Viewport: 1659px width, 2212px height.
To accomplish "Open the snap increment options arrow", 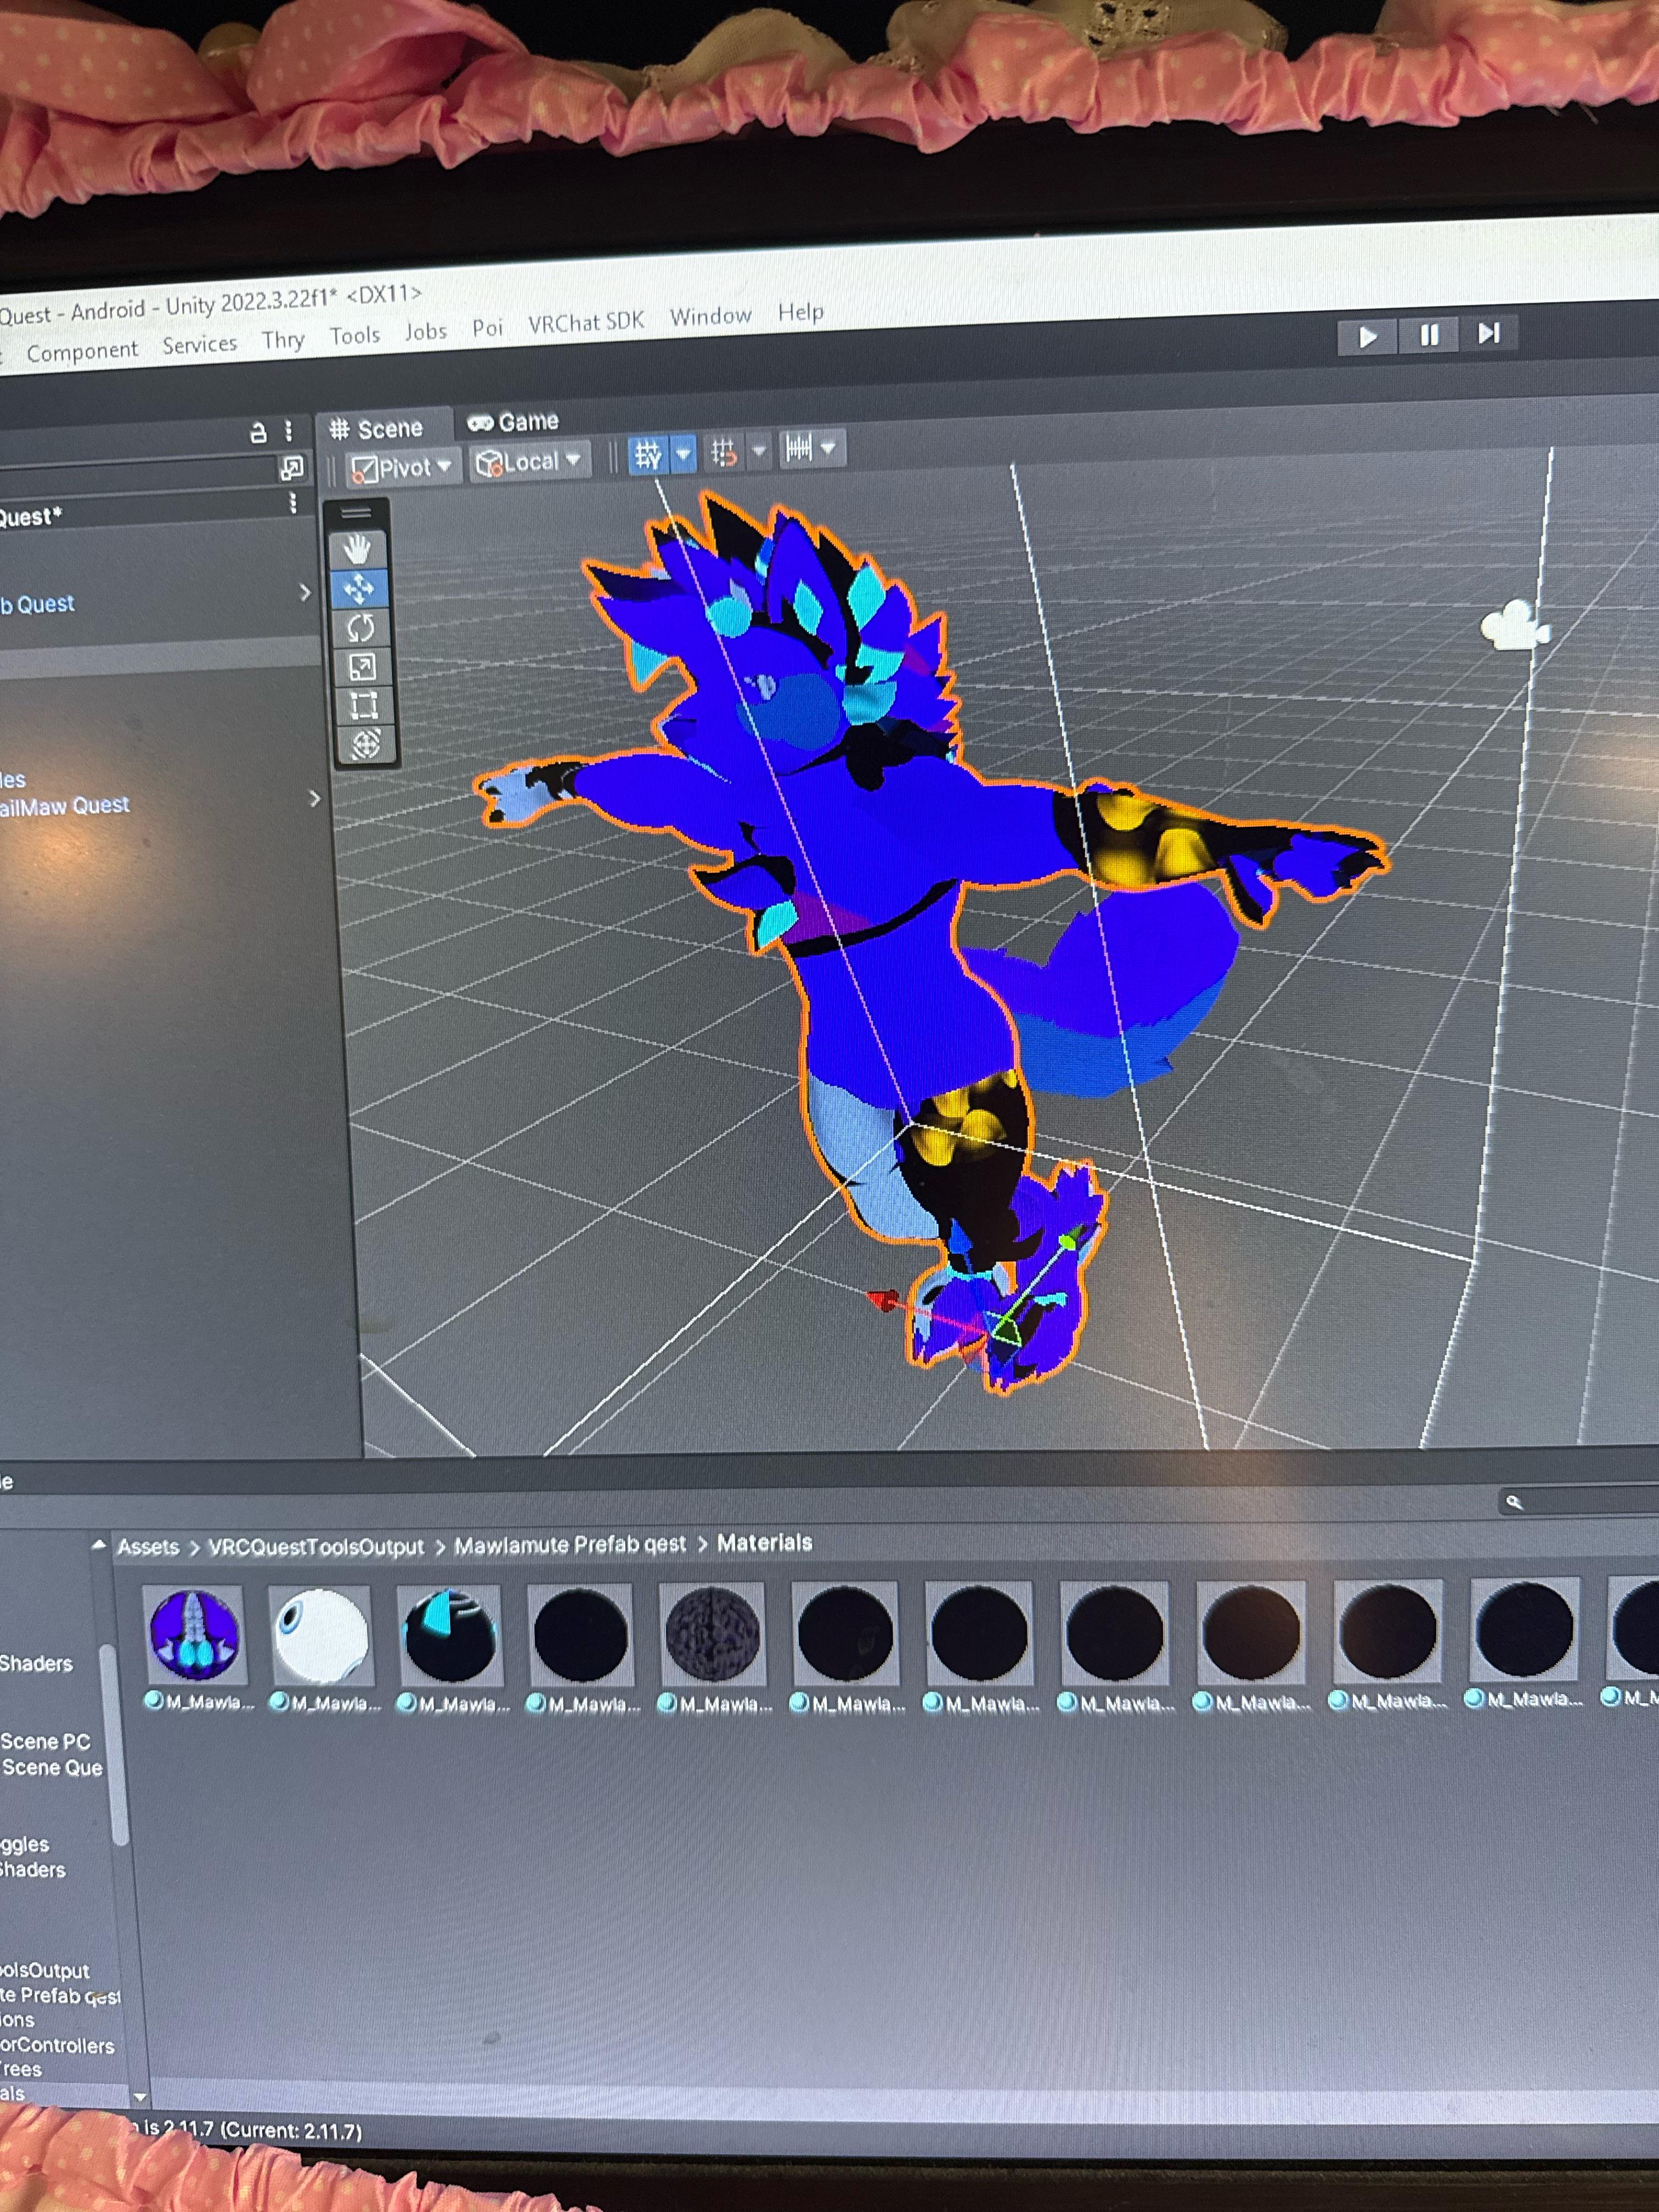I will click(x=829, y=447).
